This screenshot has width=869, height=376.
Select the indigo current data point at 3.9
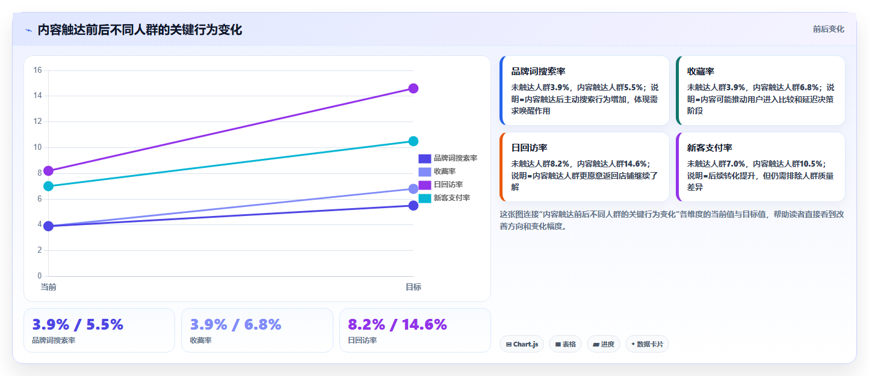(49, 226)
